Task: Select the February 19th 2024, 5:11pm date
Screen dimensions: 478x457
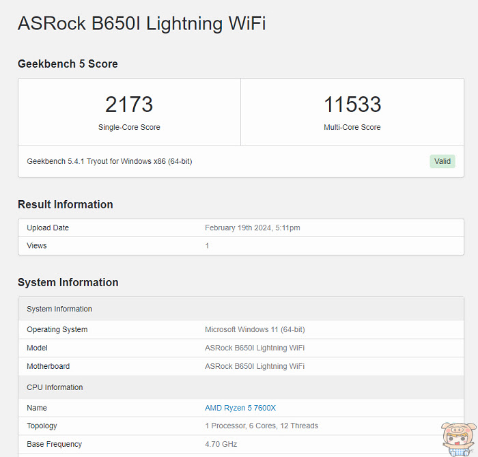Action: tap(253, 227)
